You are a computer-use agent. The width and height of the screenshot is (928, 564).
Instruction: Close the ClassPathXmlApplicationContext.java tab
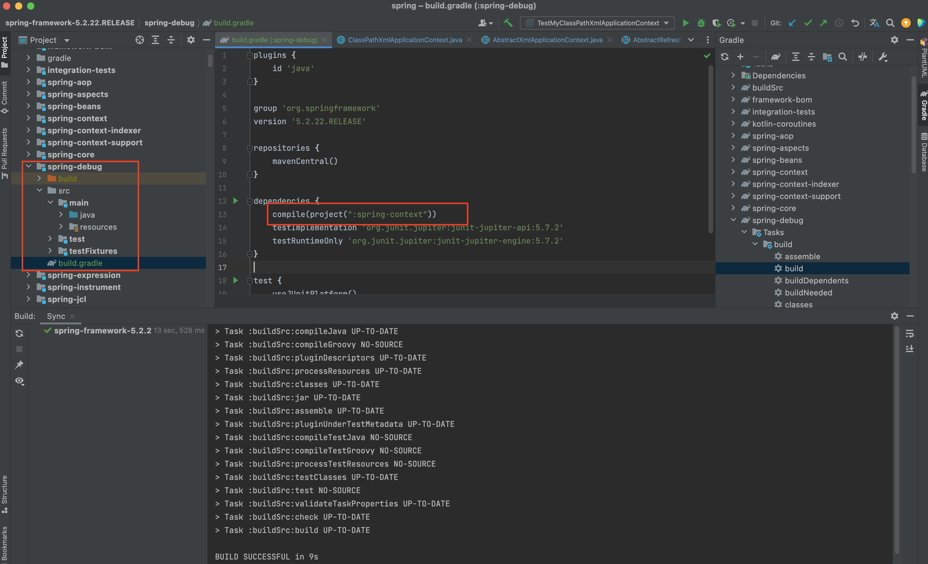click(x=469, y=40)
